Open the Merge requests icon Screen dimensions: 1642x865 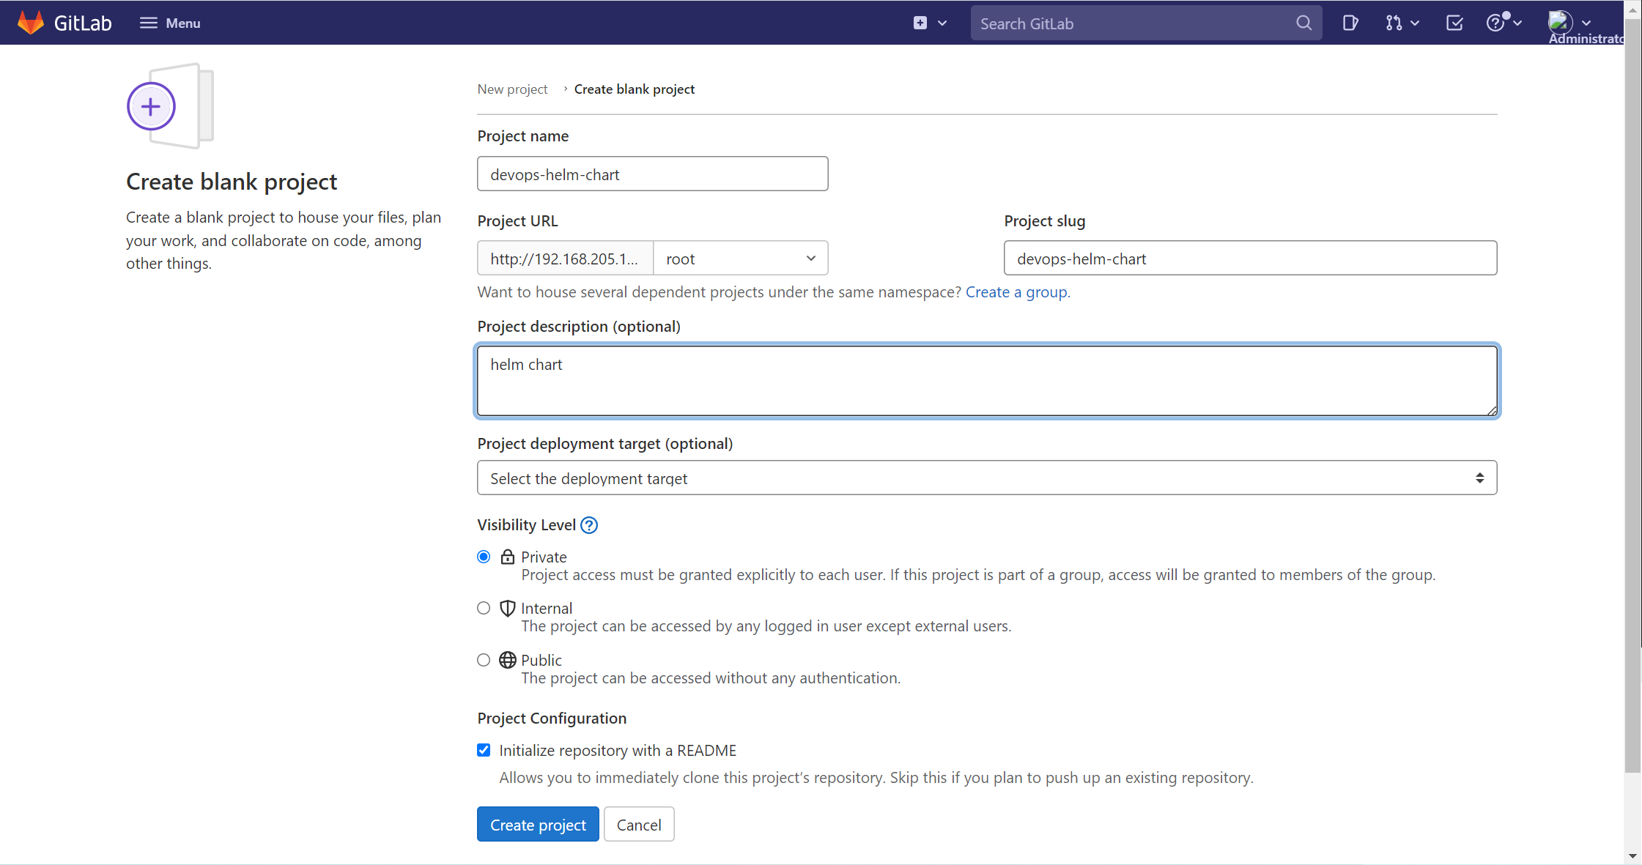click(1402, 23)
